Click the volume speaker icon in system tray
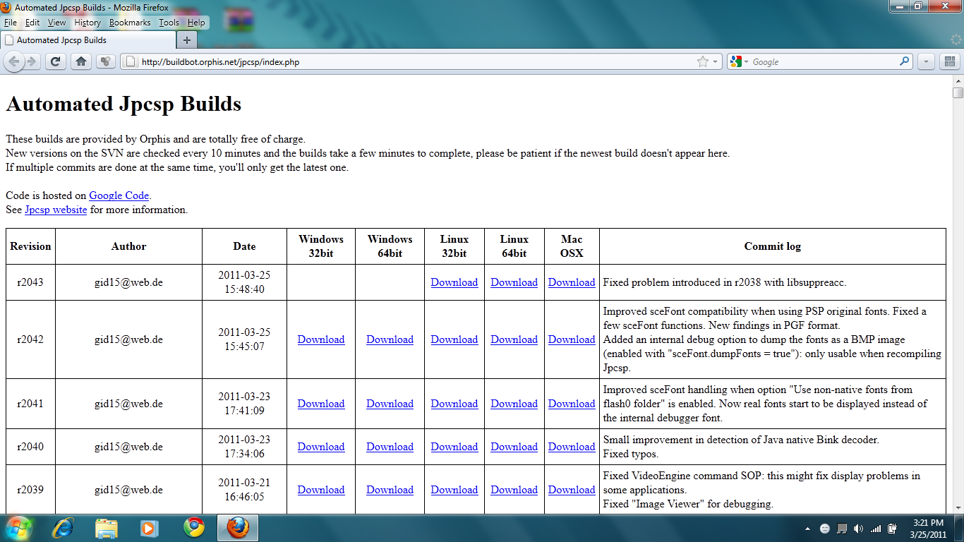964x542 pixels. [x=858, y=529]
